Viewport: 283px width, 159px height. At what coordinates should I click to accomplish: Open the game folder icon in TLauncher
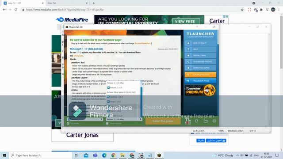(x=205, y=121)
